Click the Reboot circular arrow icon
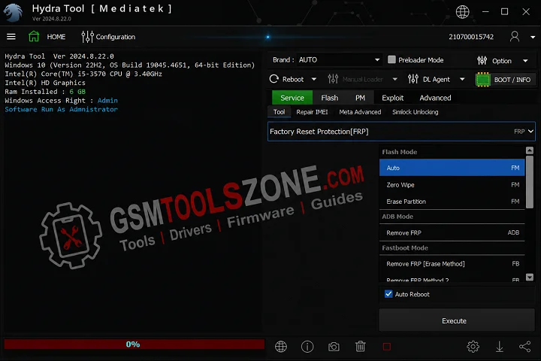 pos(274,79)
